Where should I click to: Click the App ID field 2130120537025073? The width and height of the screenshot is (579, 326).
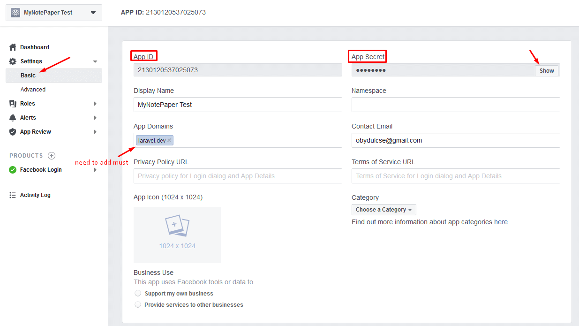(x=238, y=70)
